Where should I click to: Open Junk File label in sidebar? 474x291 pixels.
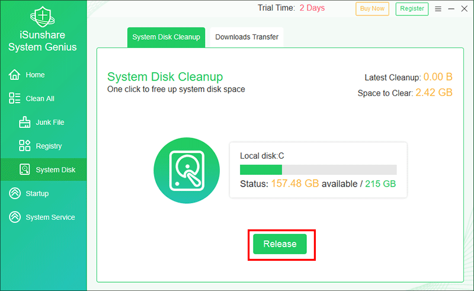[x=50, y=123]
